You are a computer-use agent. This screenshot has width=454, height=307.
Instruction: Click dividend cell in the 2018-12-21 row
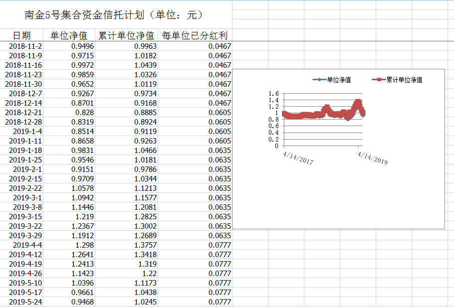pyautogui.click(x=195, y=113)
